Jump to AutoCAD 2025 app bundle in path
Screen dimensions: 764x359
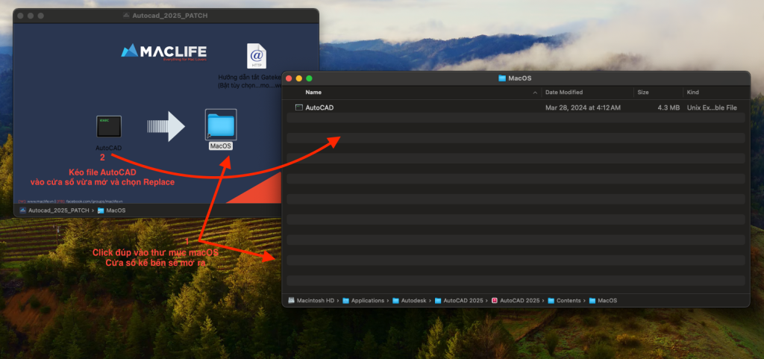[x=515, y=300]
